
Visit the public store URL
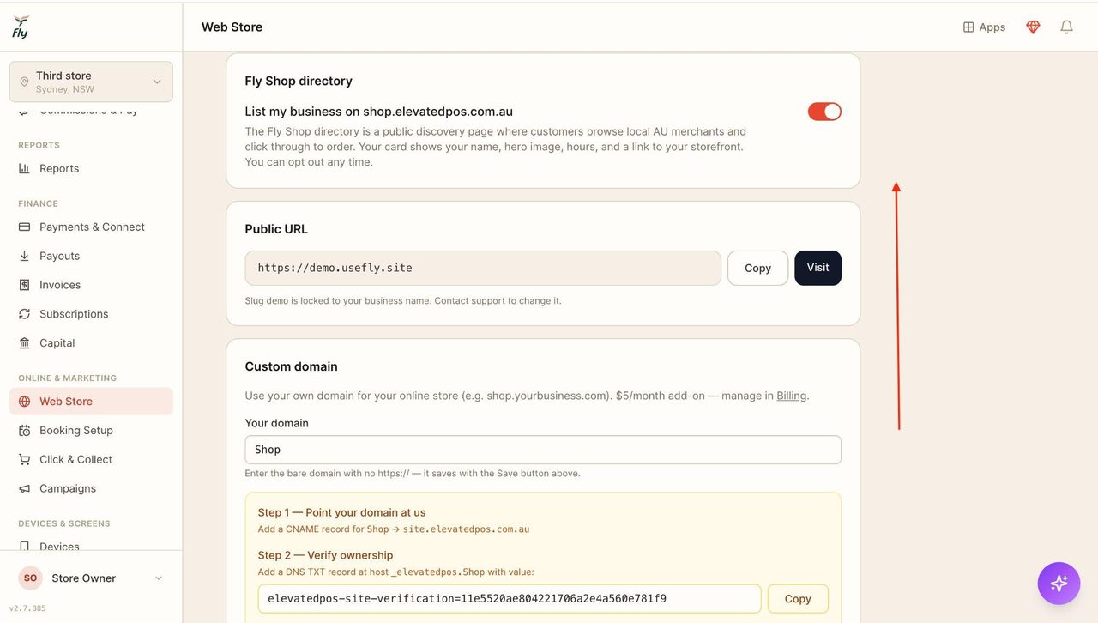click(817, 268)
